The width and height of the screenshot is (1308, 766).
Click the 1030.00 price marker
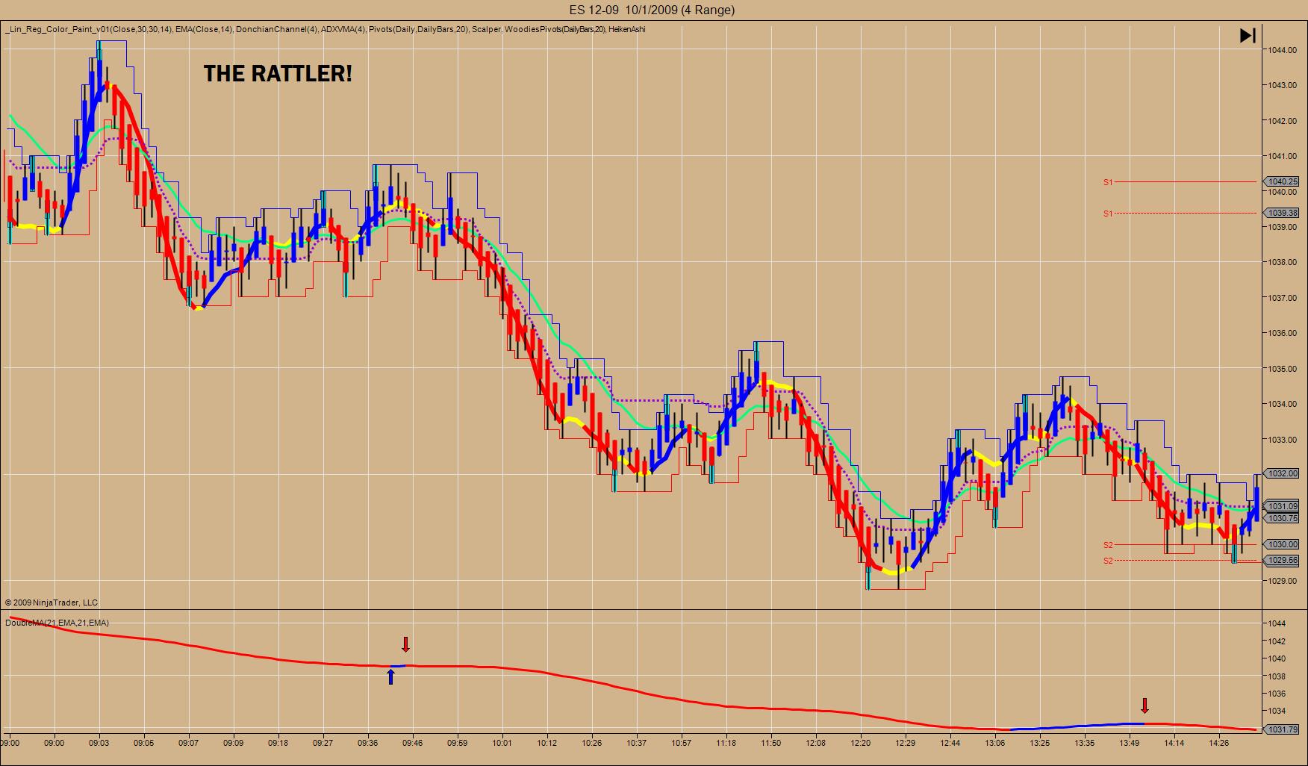click(1283, 544)
